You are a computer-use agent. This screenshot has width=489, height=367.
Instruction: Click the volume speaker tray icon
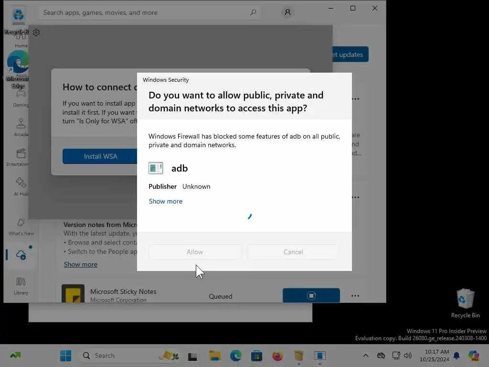[x=408, y=356]
